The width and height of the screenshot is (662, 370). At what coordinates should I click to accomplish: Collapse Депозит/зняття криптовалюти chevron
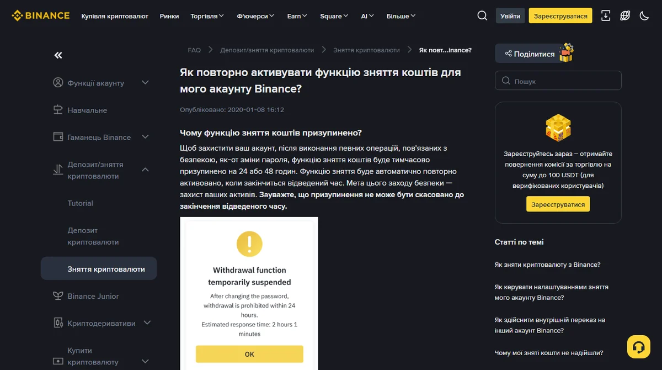[x=145, y=170]
